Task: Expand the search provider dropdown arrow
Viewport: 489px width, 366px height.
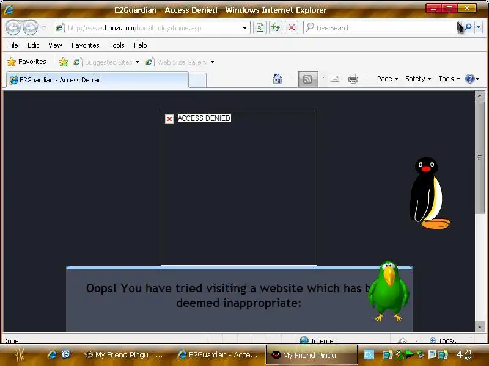Action: 479,27
